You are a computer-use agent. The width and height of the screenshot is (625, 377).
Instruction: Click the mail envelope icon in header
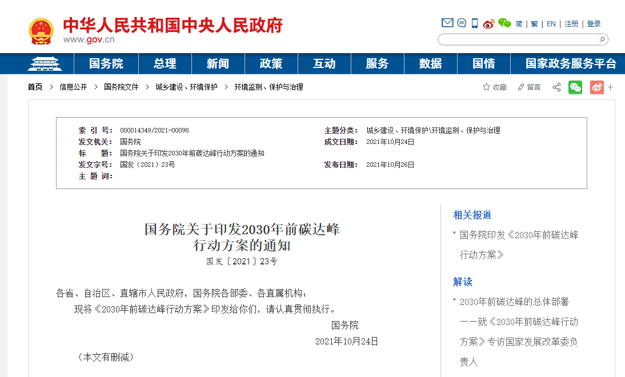pos(447,23)
